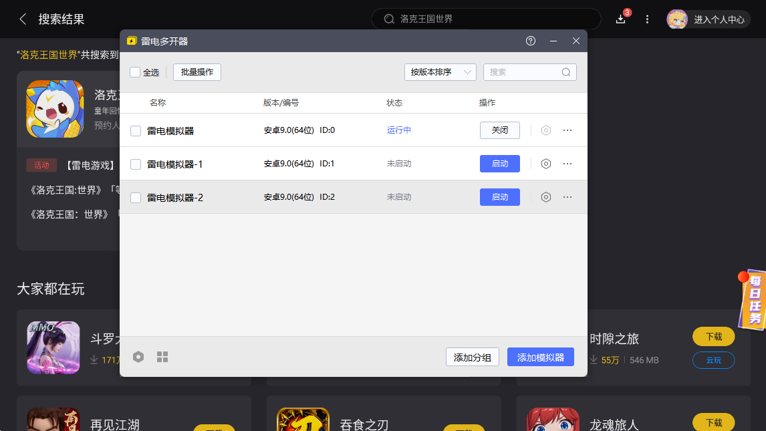Click the 名称 column header

[157, 102]
